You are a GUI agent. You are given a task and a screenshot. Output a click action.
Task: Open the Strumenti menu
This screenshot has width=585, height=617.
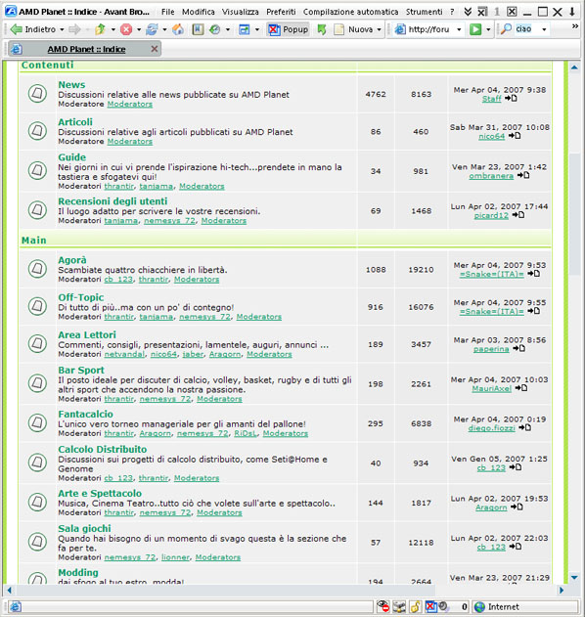click(x=424, y=12)
